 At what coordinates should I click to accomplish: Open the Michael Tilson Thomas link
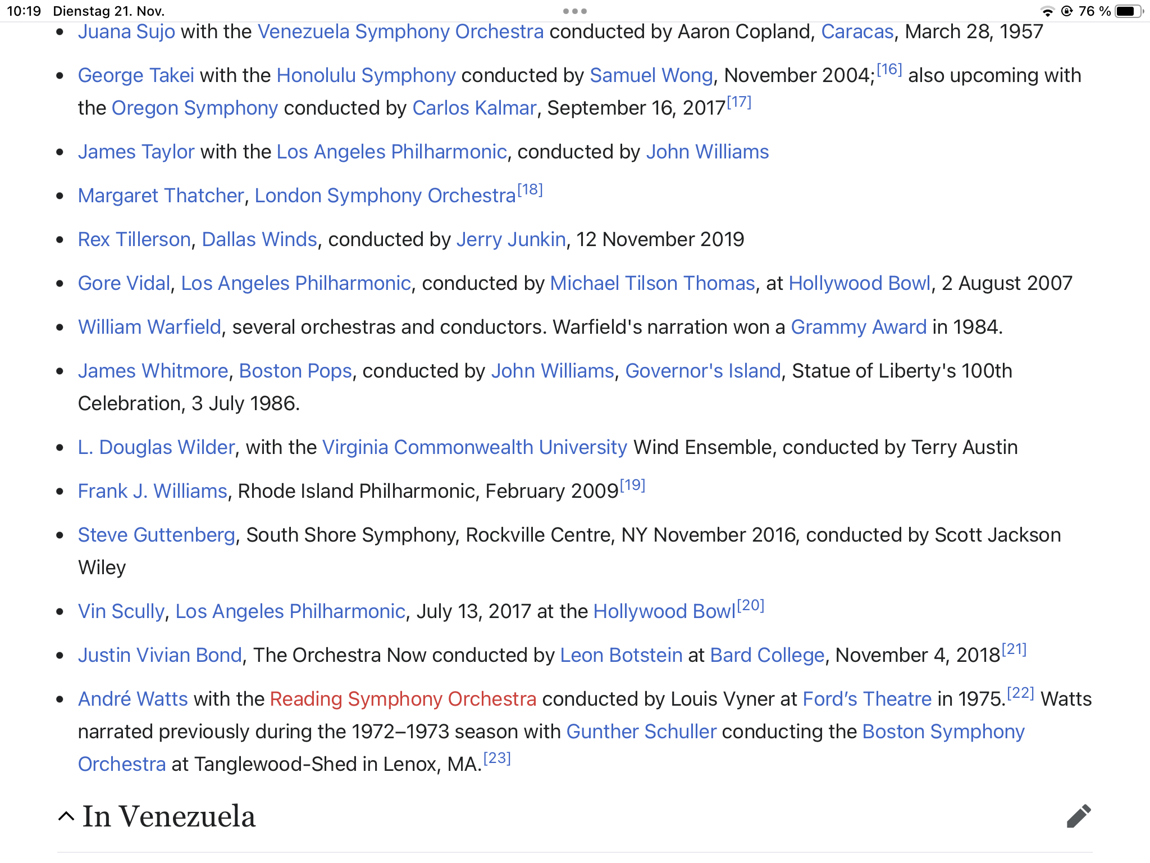pyautogui.click(x=652, y=283)
